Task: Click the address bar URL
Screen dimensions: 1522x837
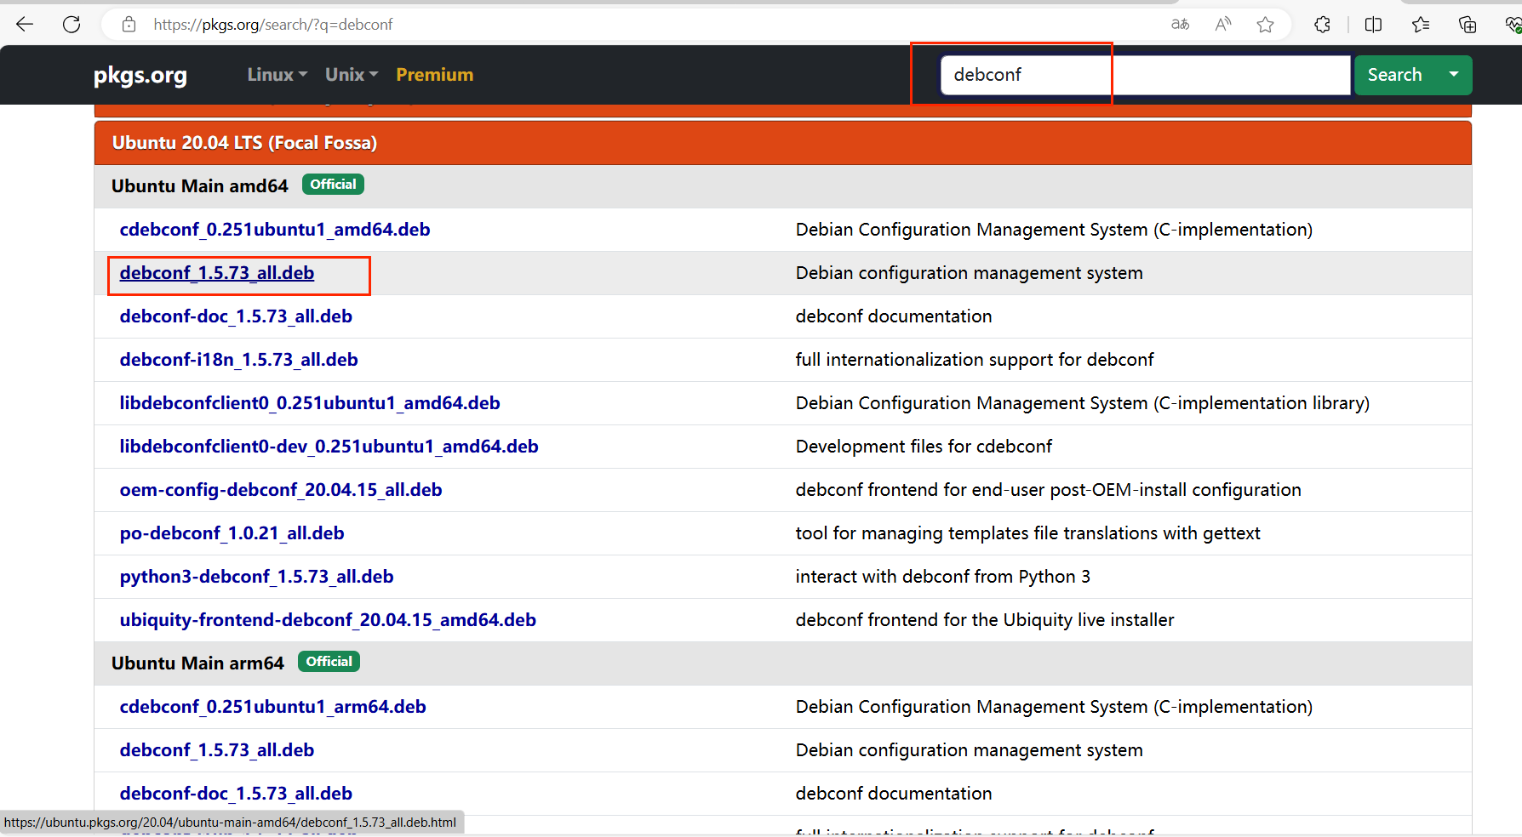Action: pos(272,25)
